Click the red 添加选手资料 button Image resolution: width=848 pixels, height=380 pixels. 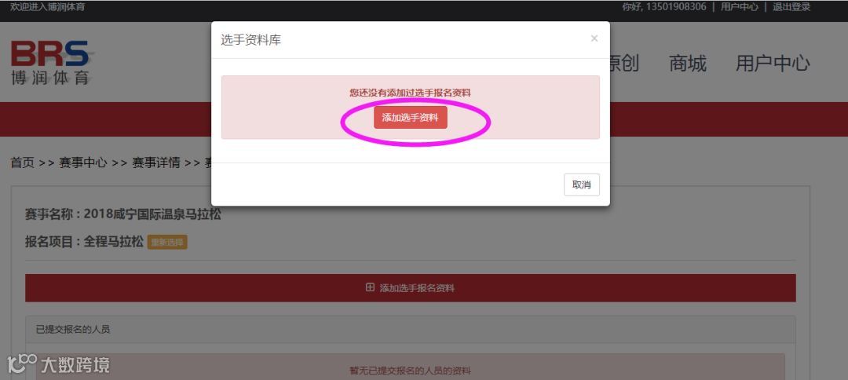click(410, 117)
